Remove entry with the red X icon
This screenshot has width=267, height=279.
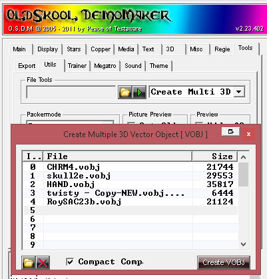tap(43, 262)
